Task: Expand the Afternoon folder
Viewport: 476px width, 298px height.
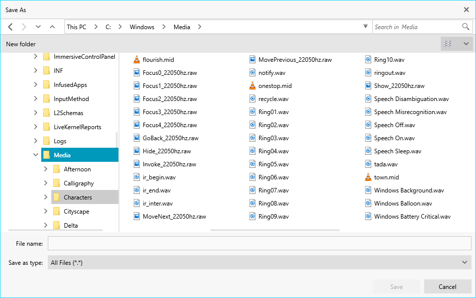Action: 45,168
